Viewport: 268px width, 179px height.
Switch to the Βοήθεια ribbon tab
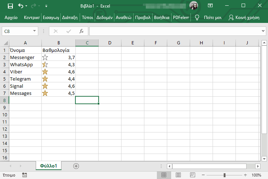coord(162,18)
